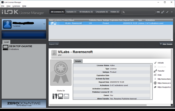The width and height of the screenshot is (175, 111).
Task: Open Zero Downtime Information banner
Action: click(x=24, y=104)
